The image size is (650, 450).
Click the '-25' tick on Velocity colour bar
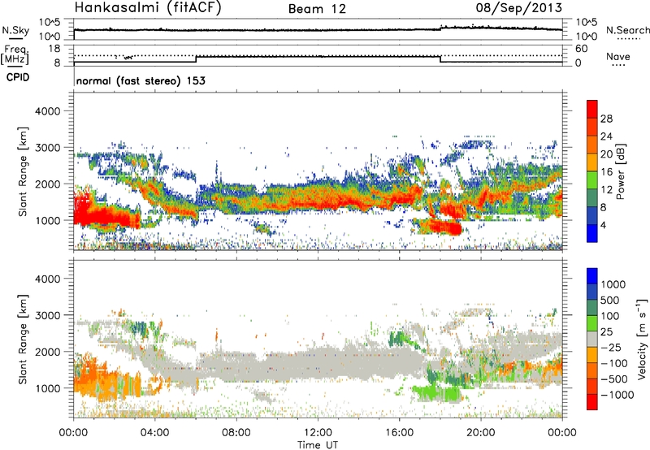click(x=611, y=347)
